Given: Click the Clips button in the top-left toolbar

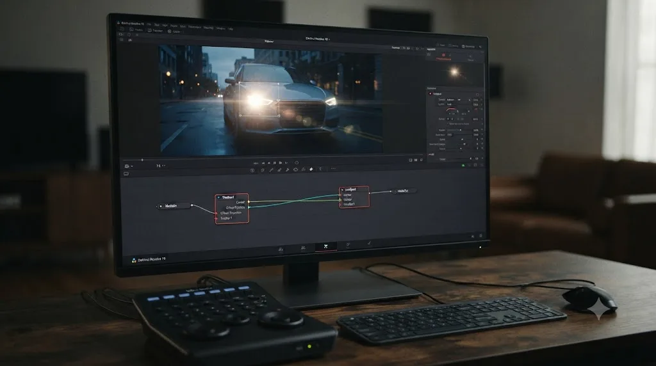Looking at the screenshot, I should 174,31.
